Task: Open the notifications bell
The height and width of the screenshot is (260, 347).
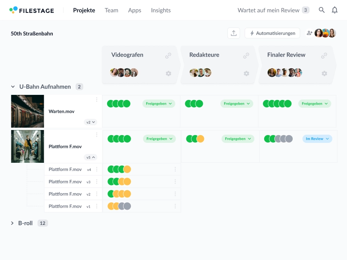Action: click(334, 10)
